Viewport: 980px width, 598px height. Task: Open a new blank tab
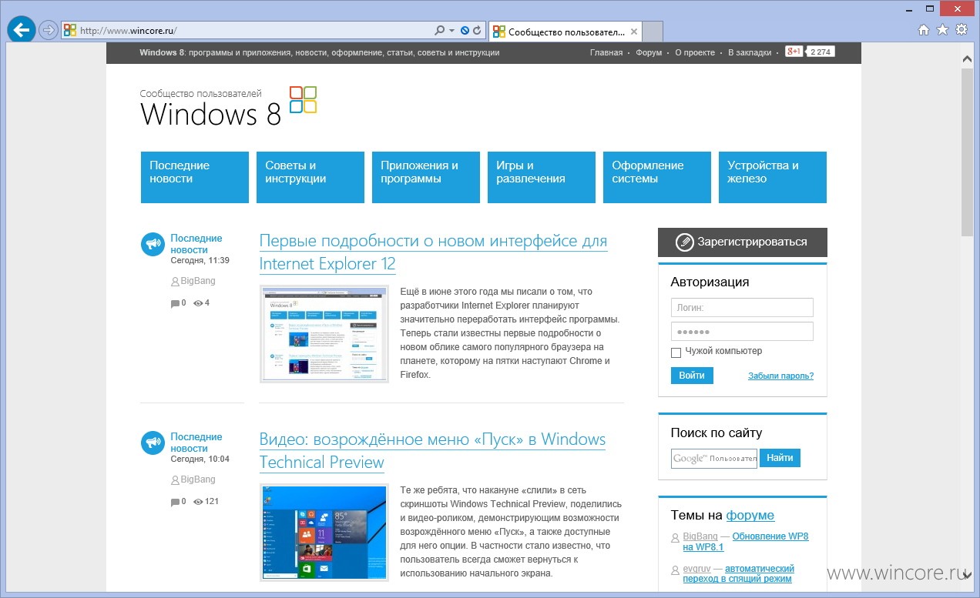(653, 32)
